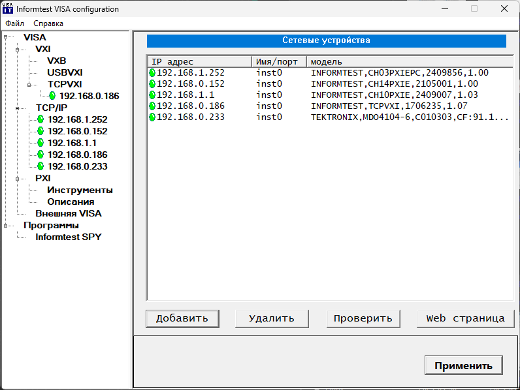The image size is (520, 390).
Task: Minimize the Informtest VISA configuration window
Action: (x=445, y=8)
